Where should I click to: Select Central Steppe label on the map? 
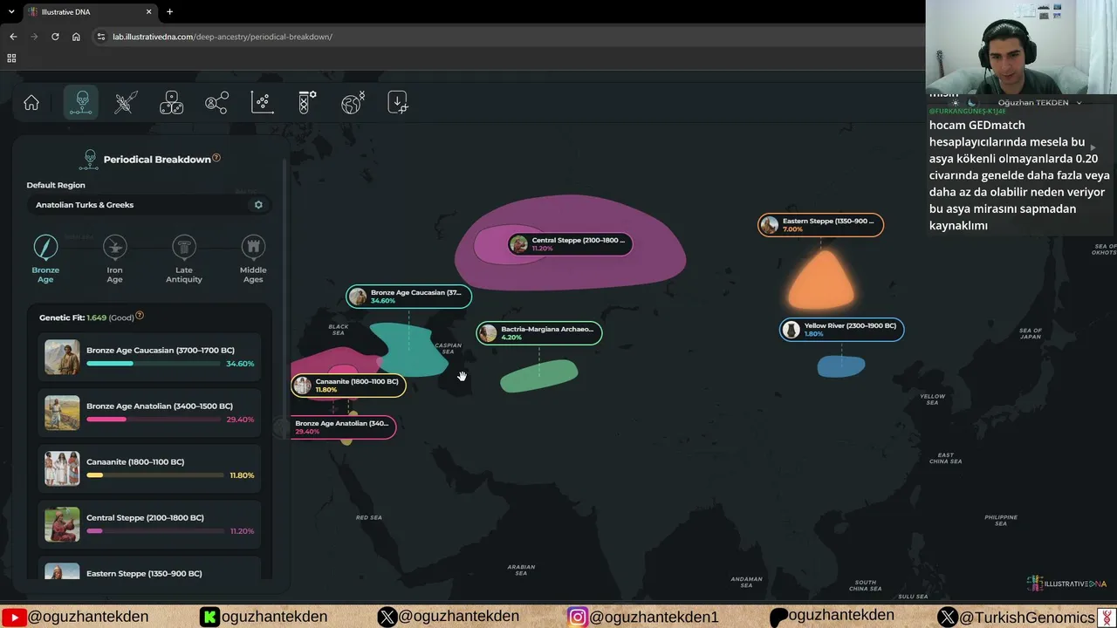(570, 244)
